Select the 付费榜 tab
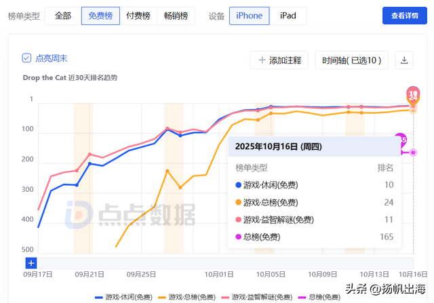This screenshot has width=434, height=303. [x=138, y=16]
